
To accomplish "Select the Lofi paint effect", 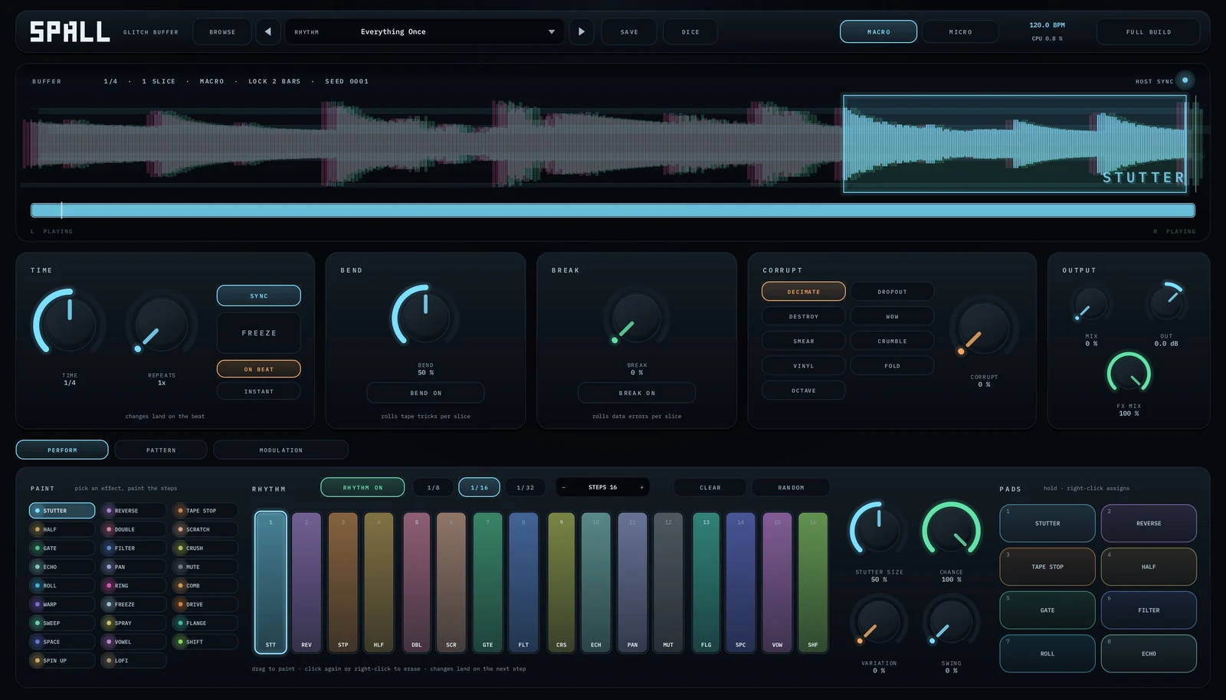I will coord(133,660).
